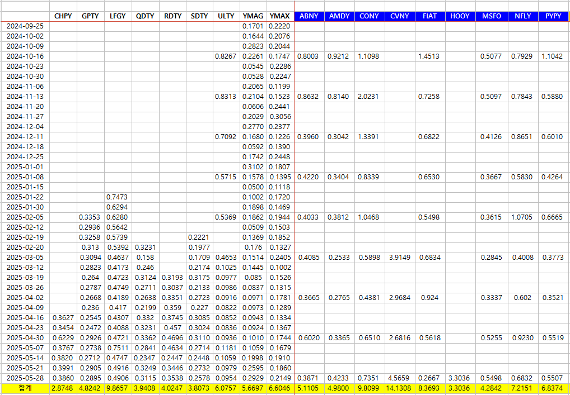Screen dimensions: 570x395
Task: Click the CONY total 9.8099
Action: 370,388
